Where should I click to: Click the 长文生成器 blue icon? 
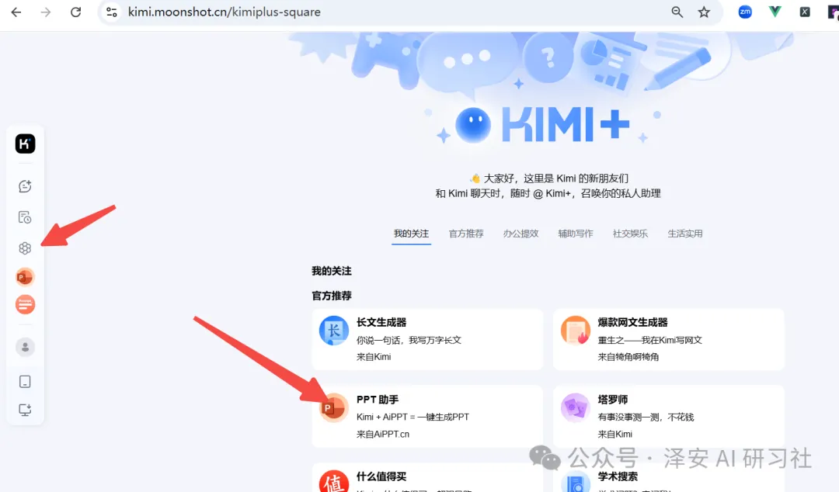[334, 331]
